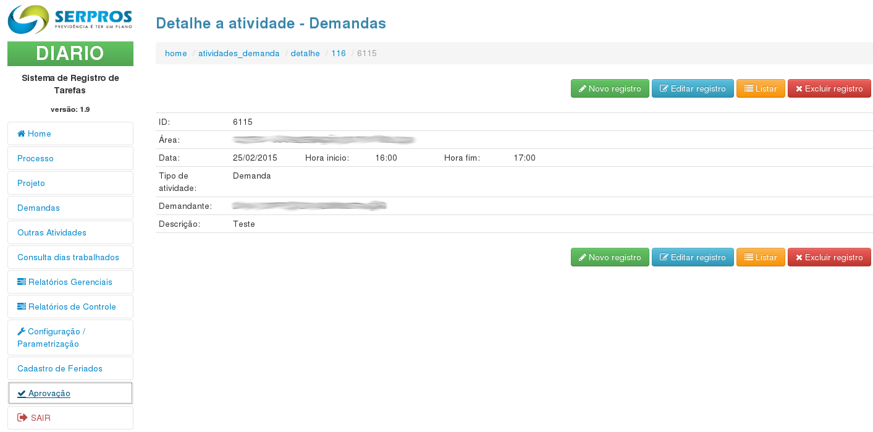
Task: Open Home via the house icon
Action: point(21,133)
